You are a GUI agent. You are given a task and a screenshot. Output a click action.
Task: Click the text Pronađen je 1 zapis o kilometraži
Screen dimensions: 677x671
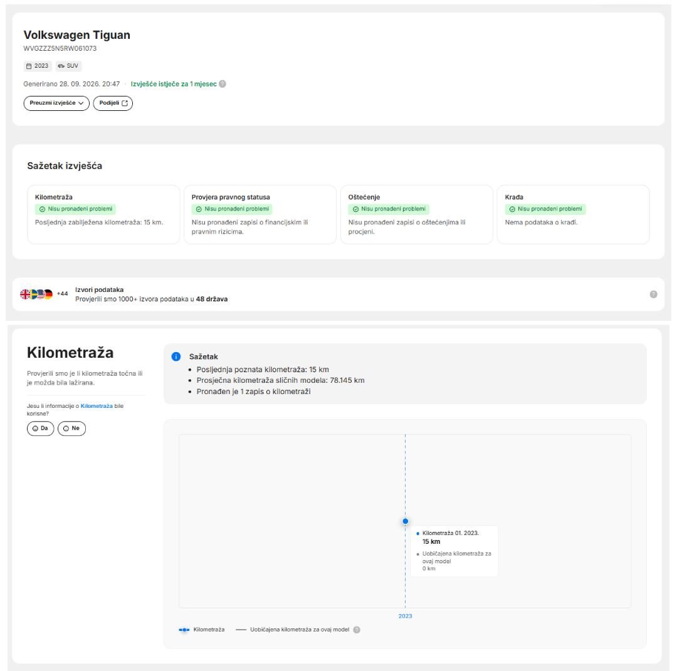click(x=253, y=392)
